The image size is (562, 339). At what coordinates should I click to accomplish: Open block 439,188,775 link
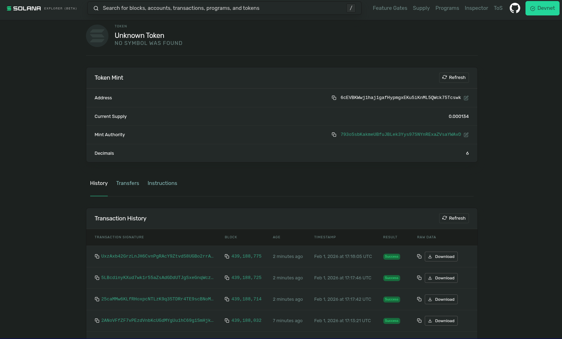[246, 257]
